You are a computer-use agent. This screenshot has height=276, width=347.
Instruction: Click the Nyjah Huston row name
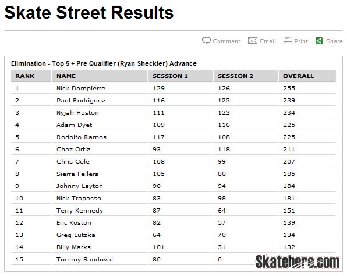(77, 113)
